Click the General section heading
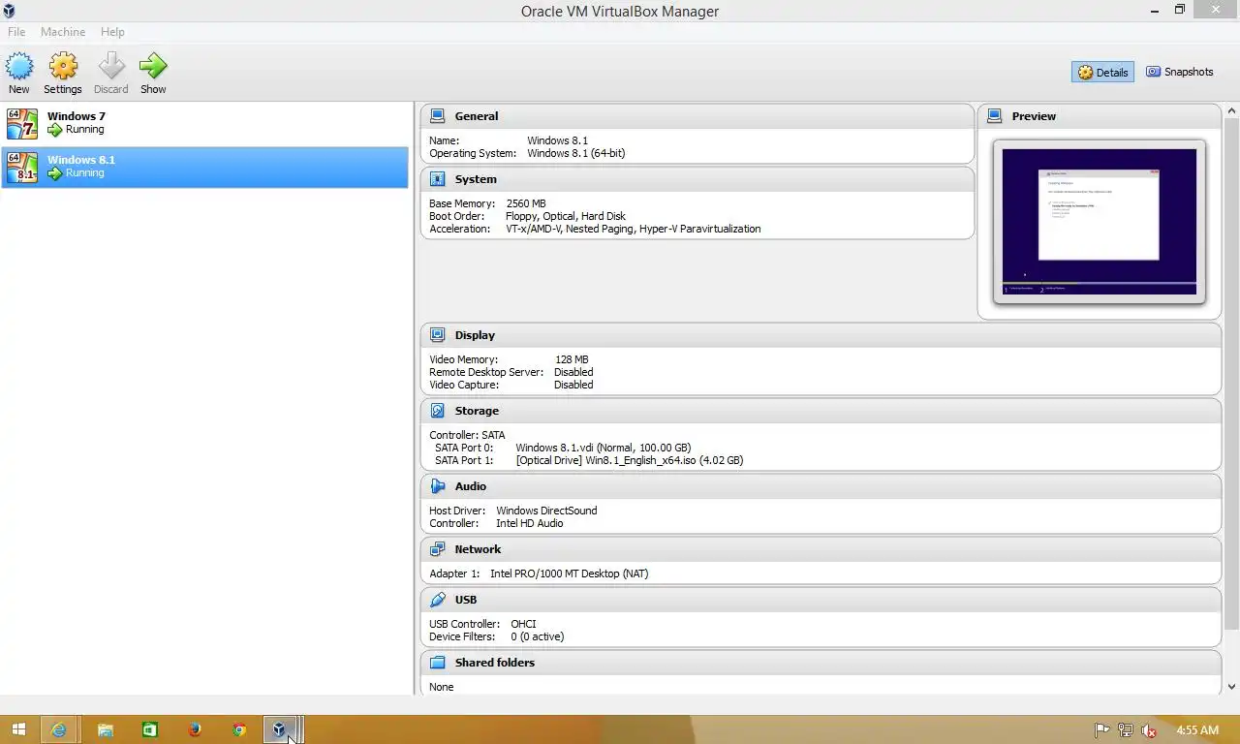Viewport: 1240px width, 744px height. coord(477,116)
